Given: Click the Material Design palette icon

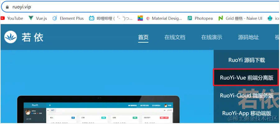Looking at the screenshot, I should pyautogui.click(x=148, y=18).
